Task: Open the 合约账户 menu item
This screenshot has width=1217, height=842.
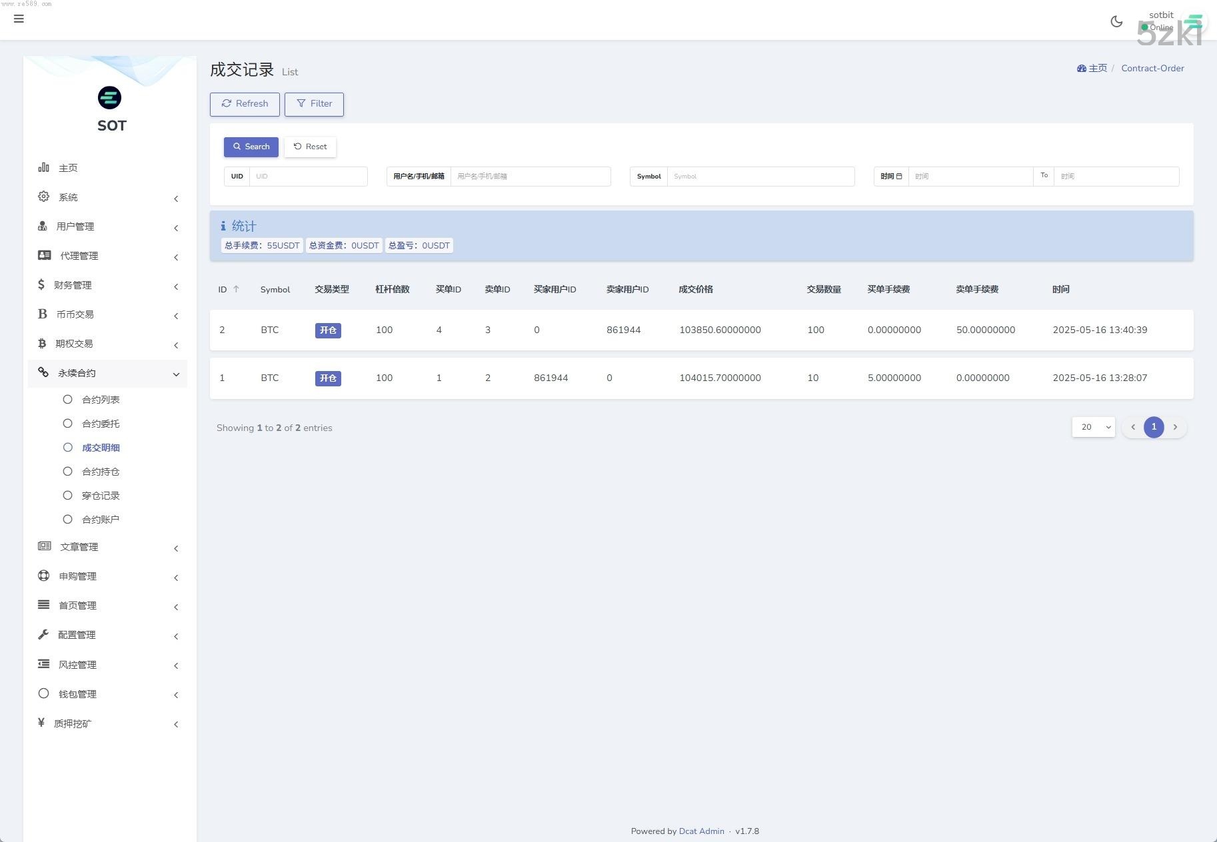Action: (100, 520)
